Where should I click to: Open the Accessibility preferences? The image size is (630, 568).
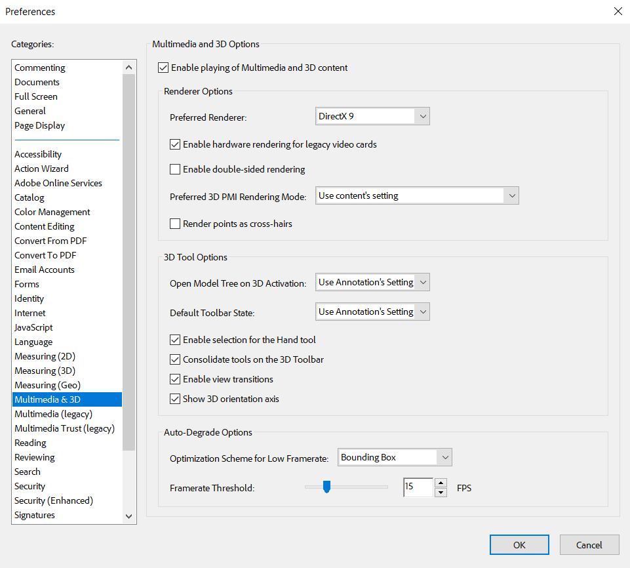point(37,154)
